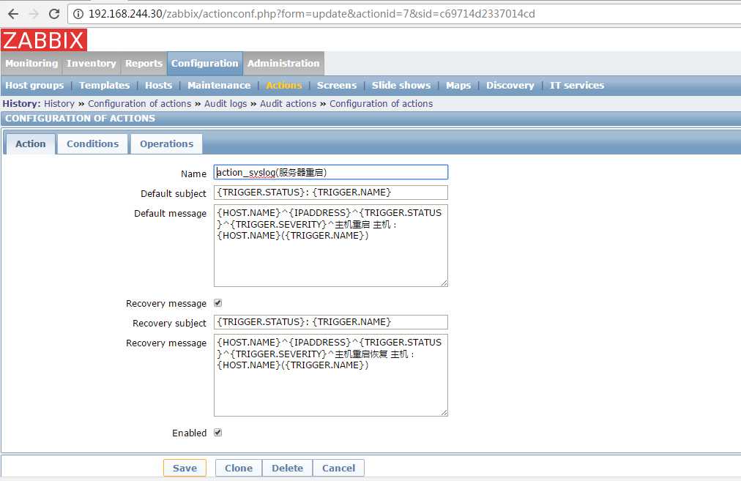
Task: Go to Slide shows submenu
Action: (x=401, y=86)
